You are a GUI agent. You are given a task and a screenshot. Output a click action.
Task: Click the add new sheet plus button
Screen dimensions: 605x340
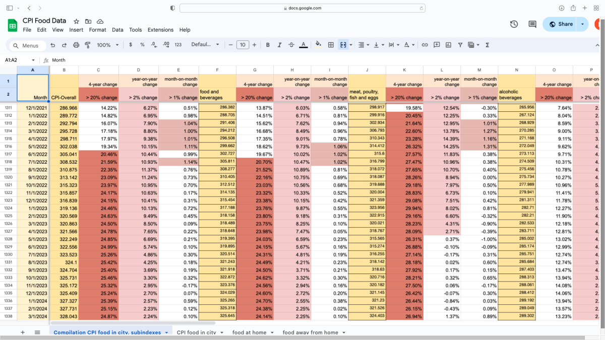[22, 332]
